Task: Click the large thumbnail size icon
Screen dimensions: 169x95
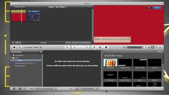Action: [41, 47]
